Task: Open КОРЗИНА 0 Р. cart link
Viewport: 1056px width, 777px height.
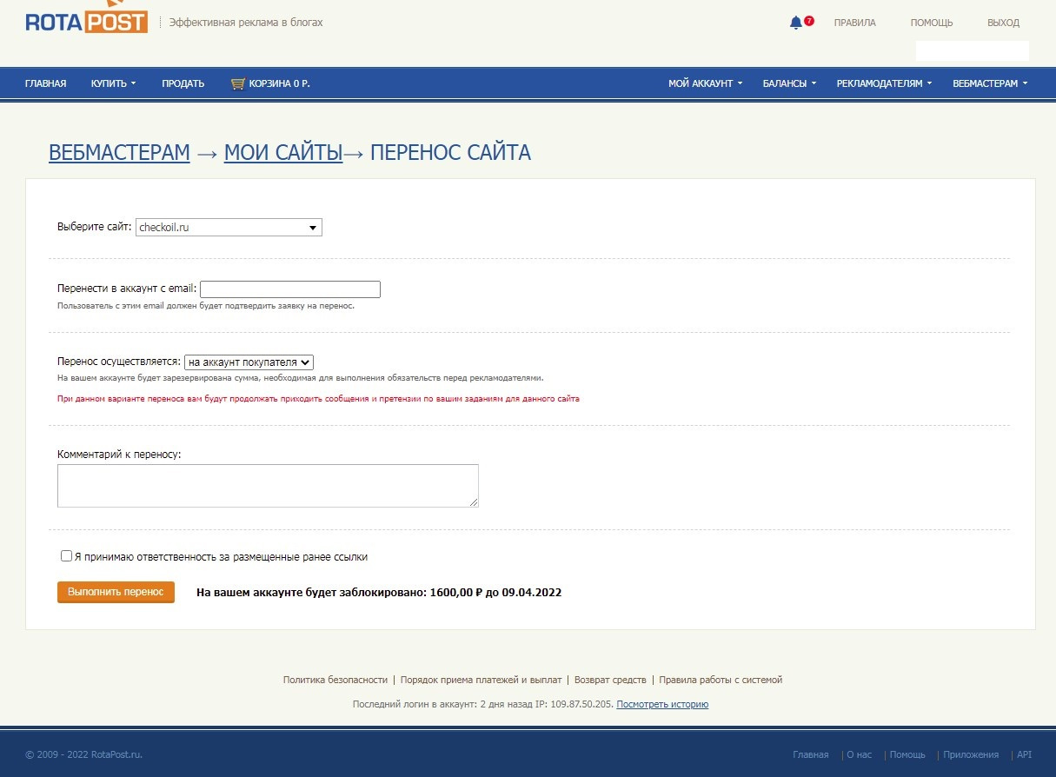Action: point(279,83)
